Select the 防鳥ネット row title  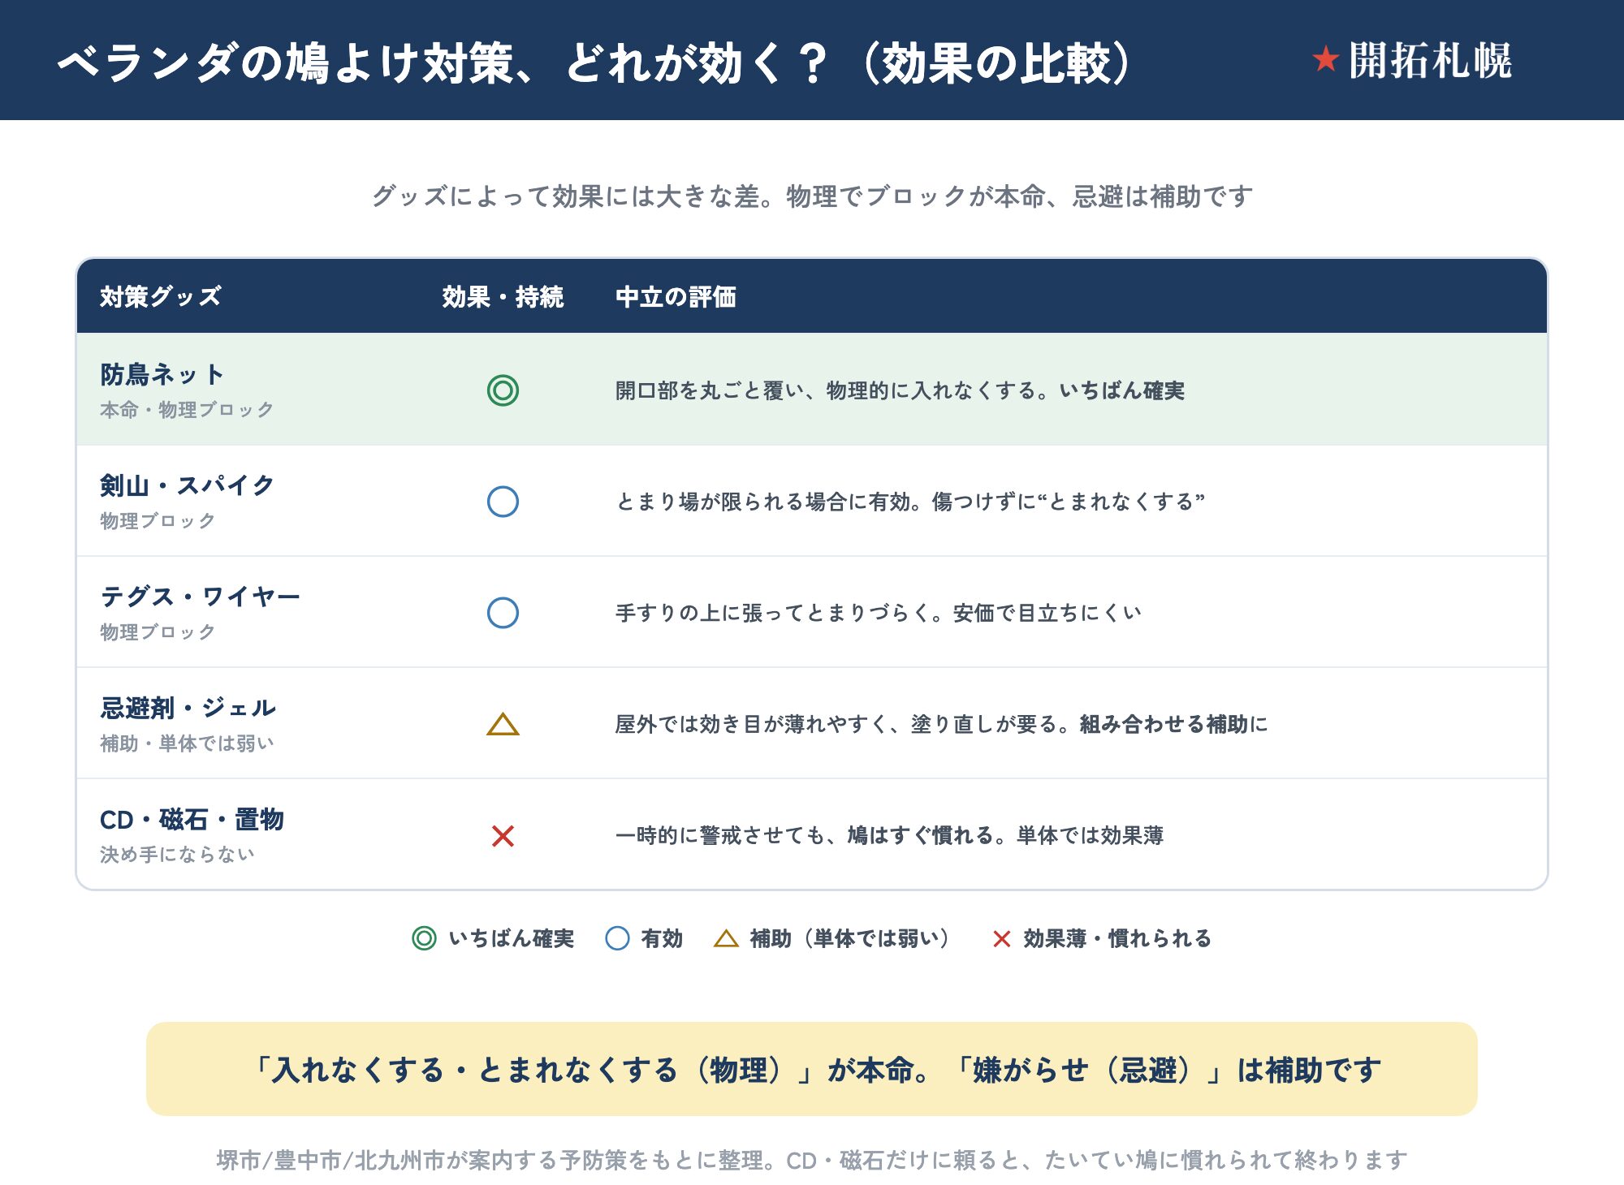pos(162,374)
